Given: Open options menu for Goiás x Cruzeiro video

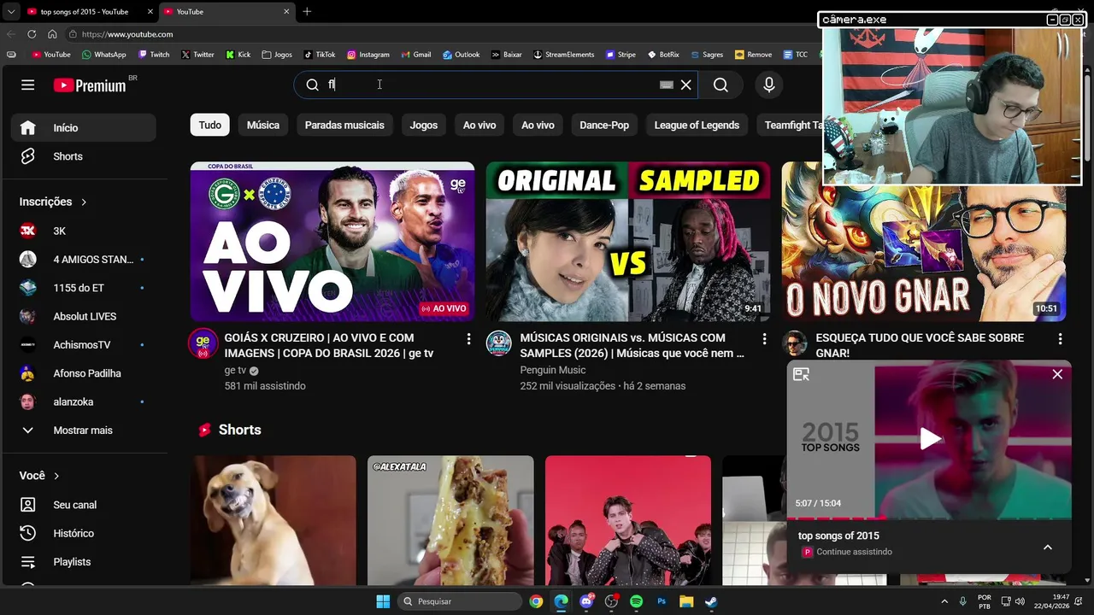Looking at the screenshot, I should point(468,339).
